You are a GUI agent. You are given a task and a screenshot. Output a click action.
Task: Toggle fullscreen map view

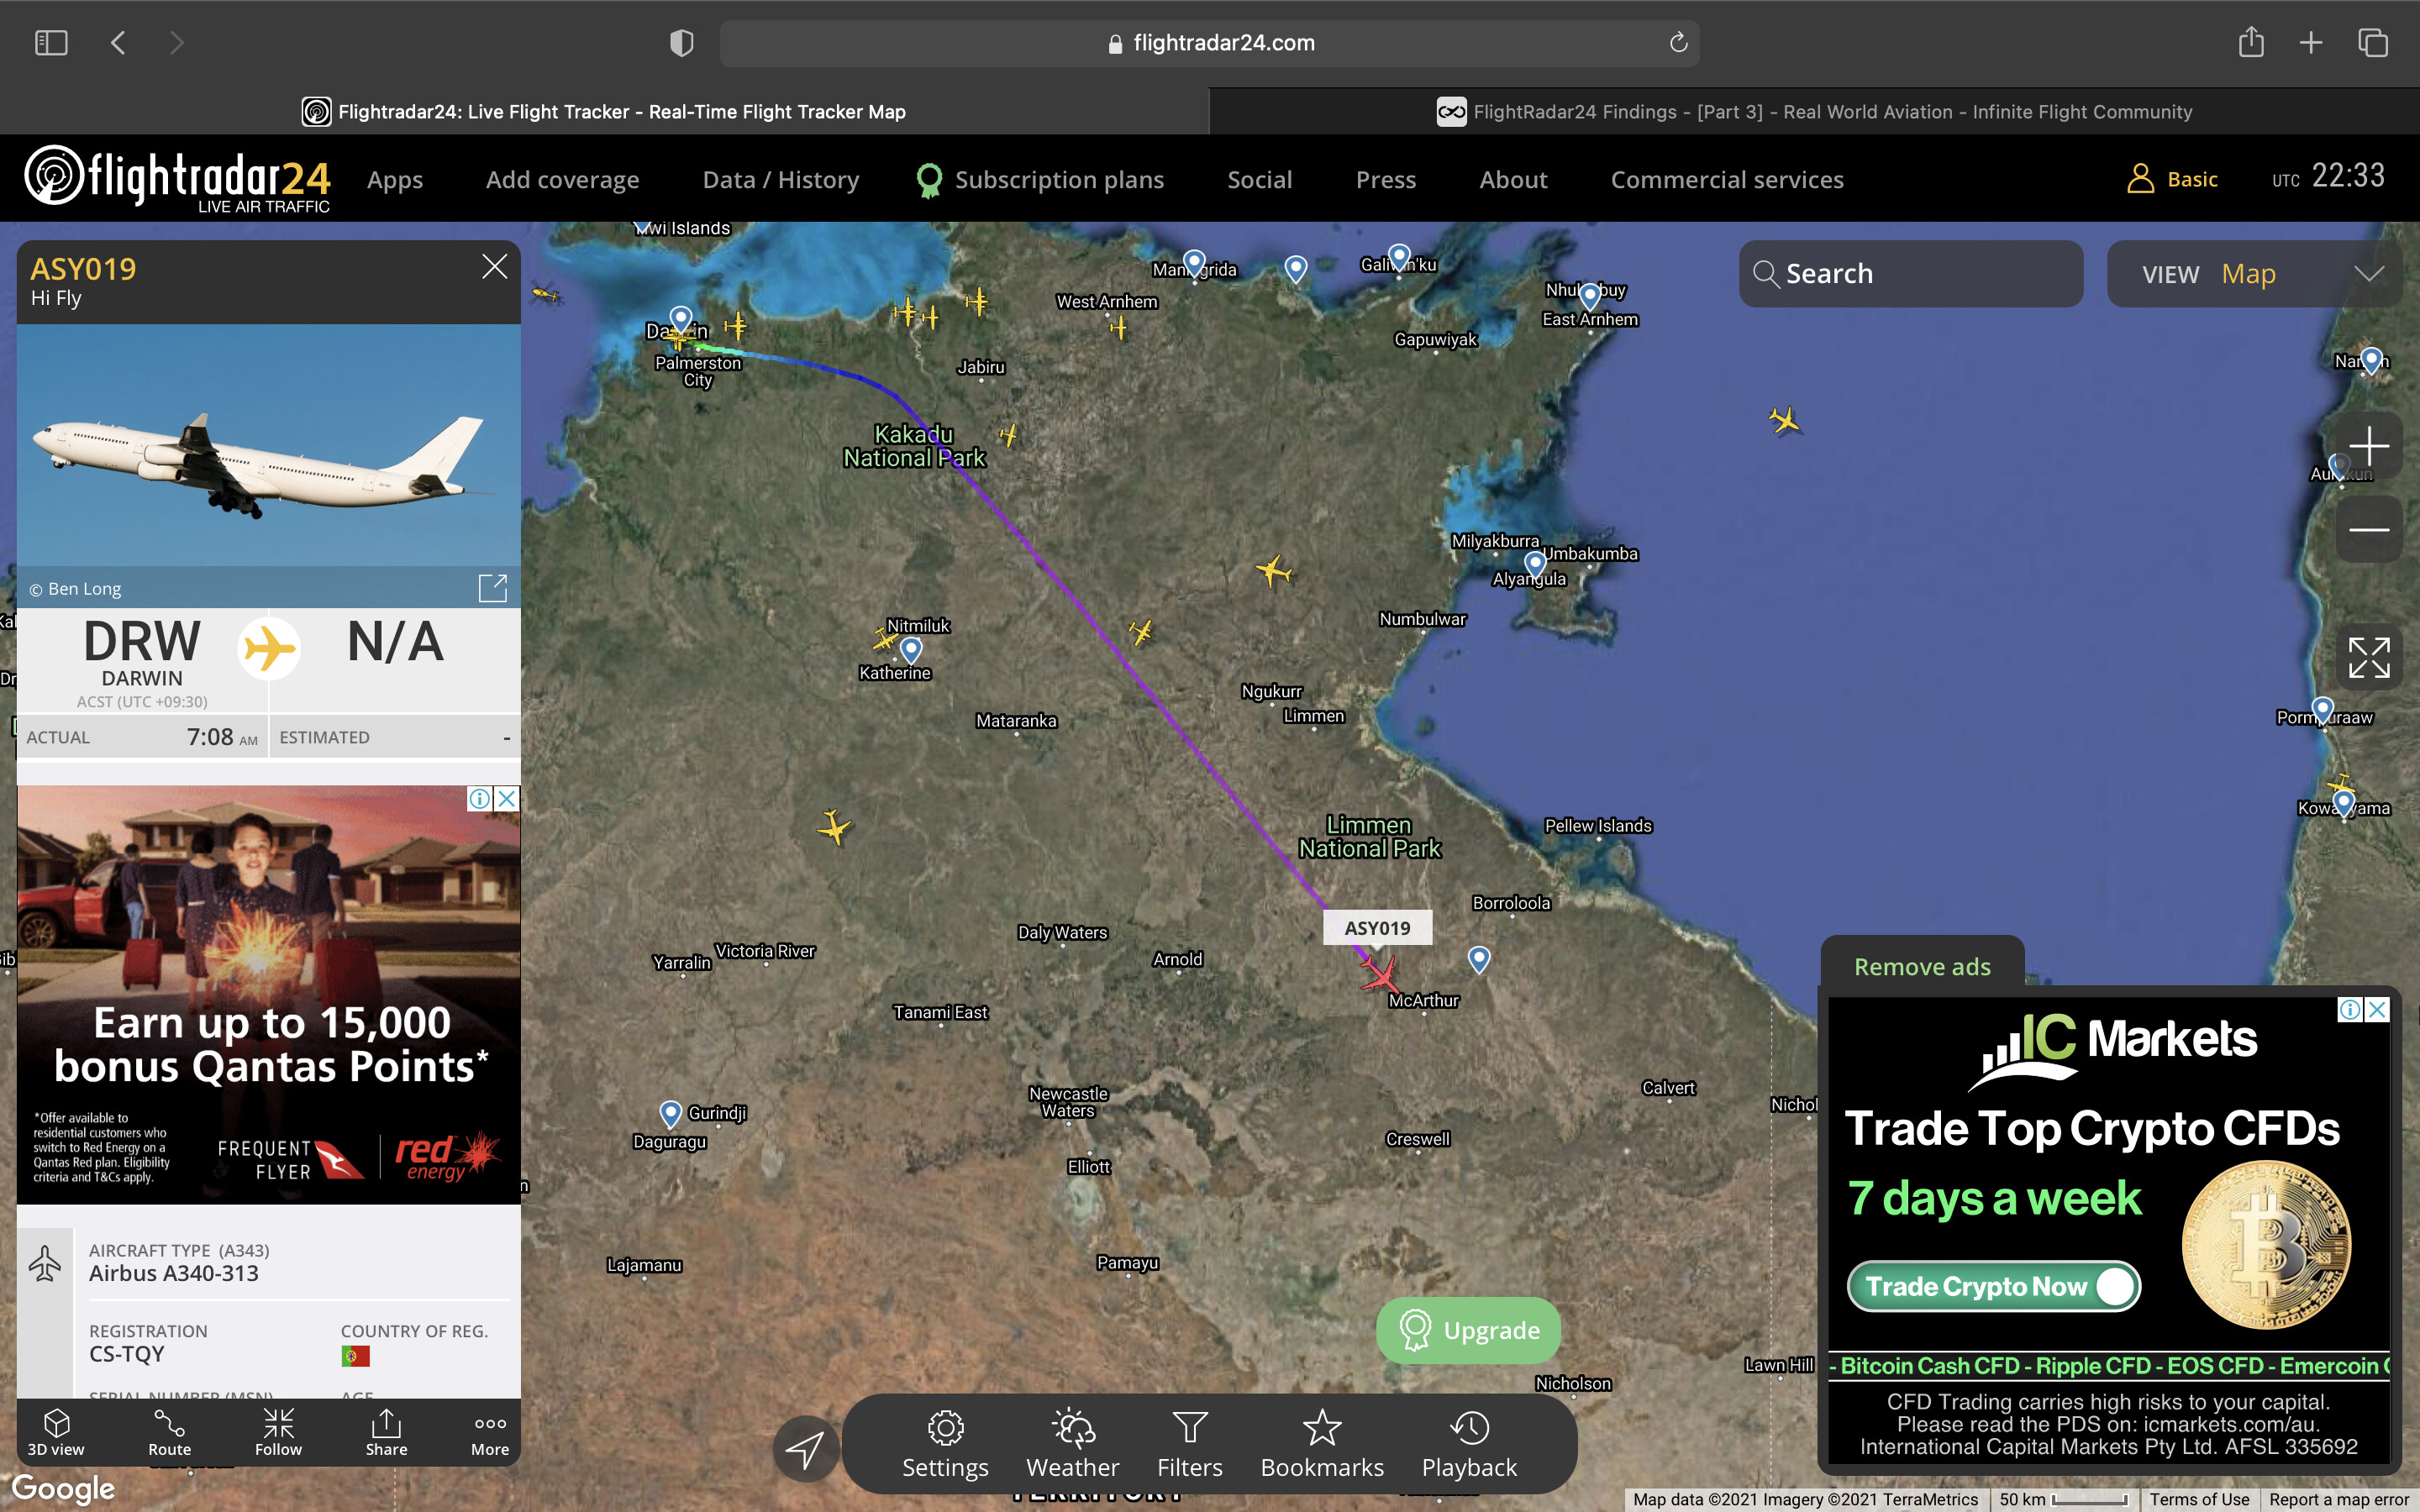click(x=2367, y=657)
